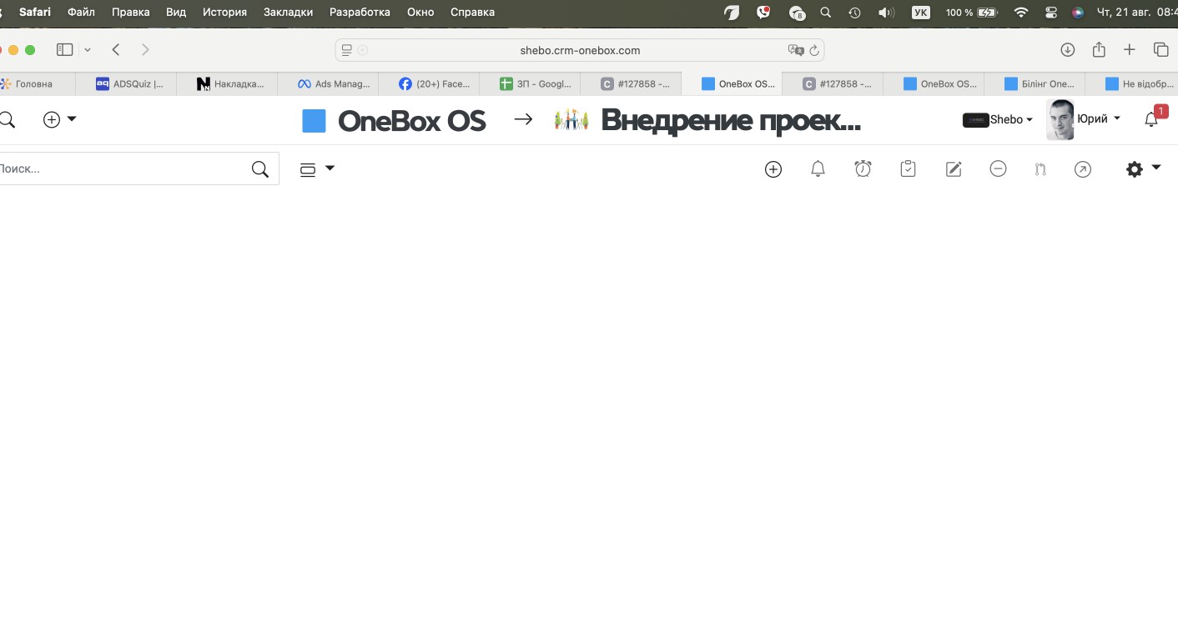
Task: Click the edit pencil icon
Action: (954, 169)
